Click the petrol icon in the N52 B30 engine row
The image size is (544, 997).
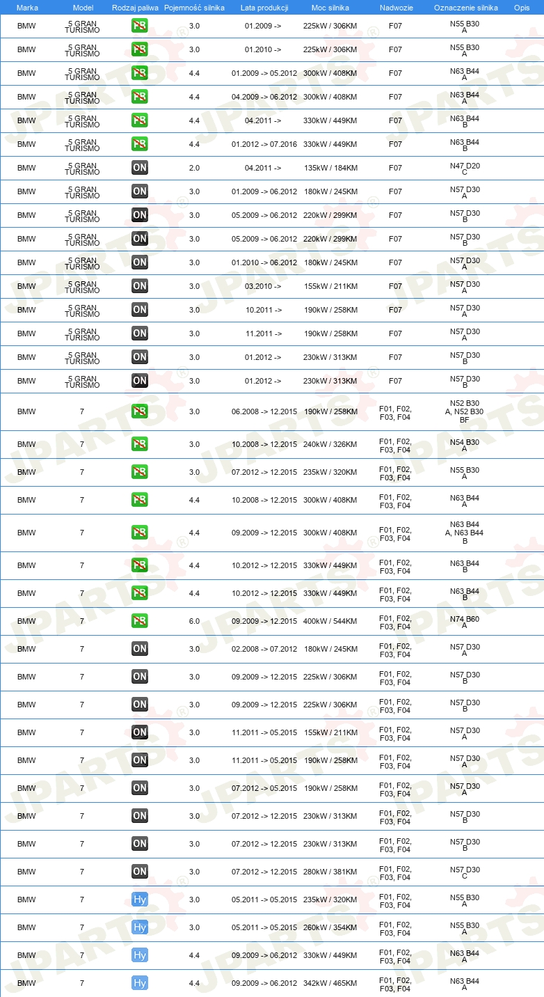click(140, 411)
